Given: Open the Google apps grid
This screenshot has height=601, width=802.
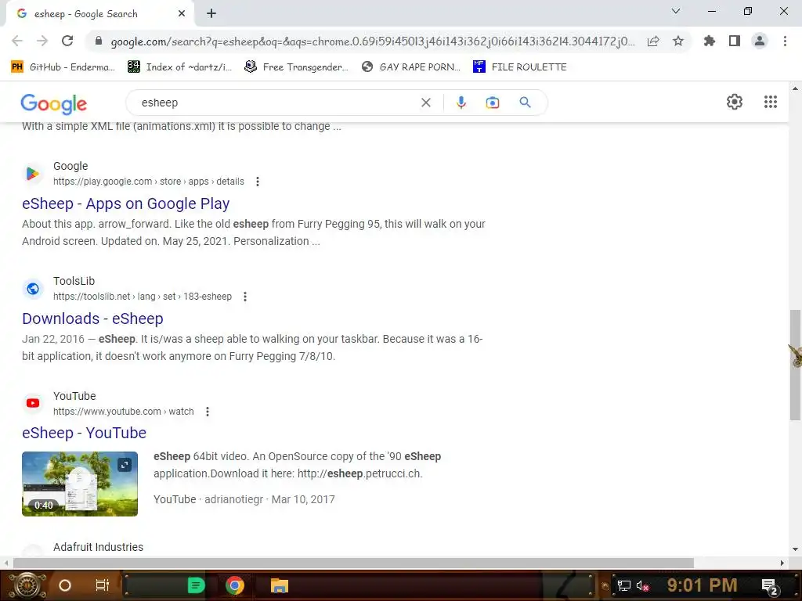Looking at the screenshot, I should (771, 102).
